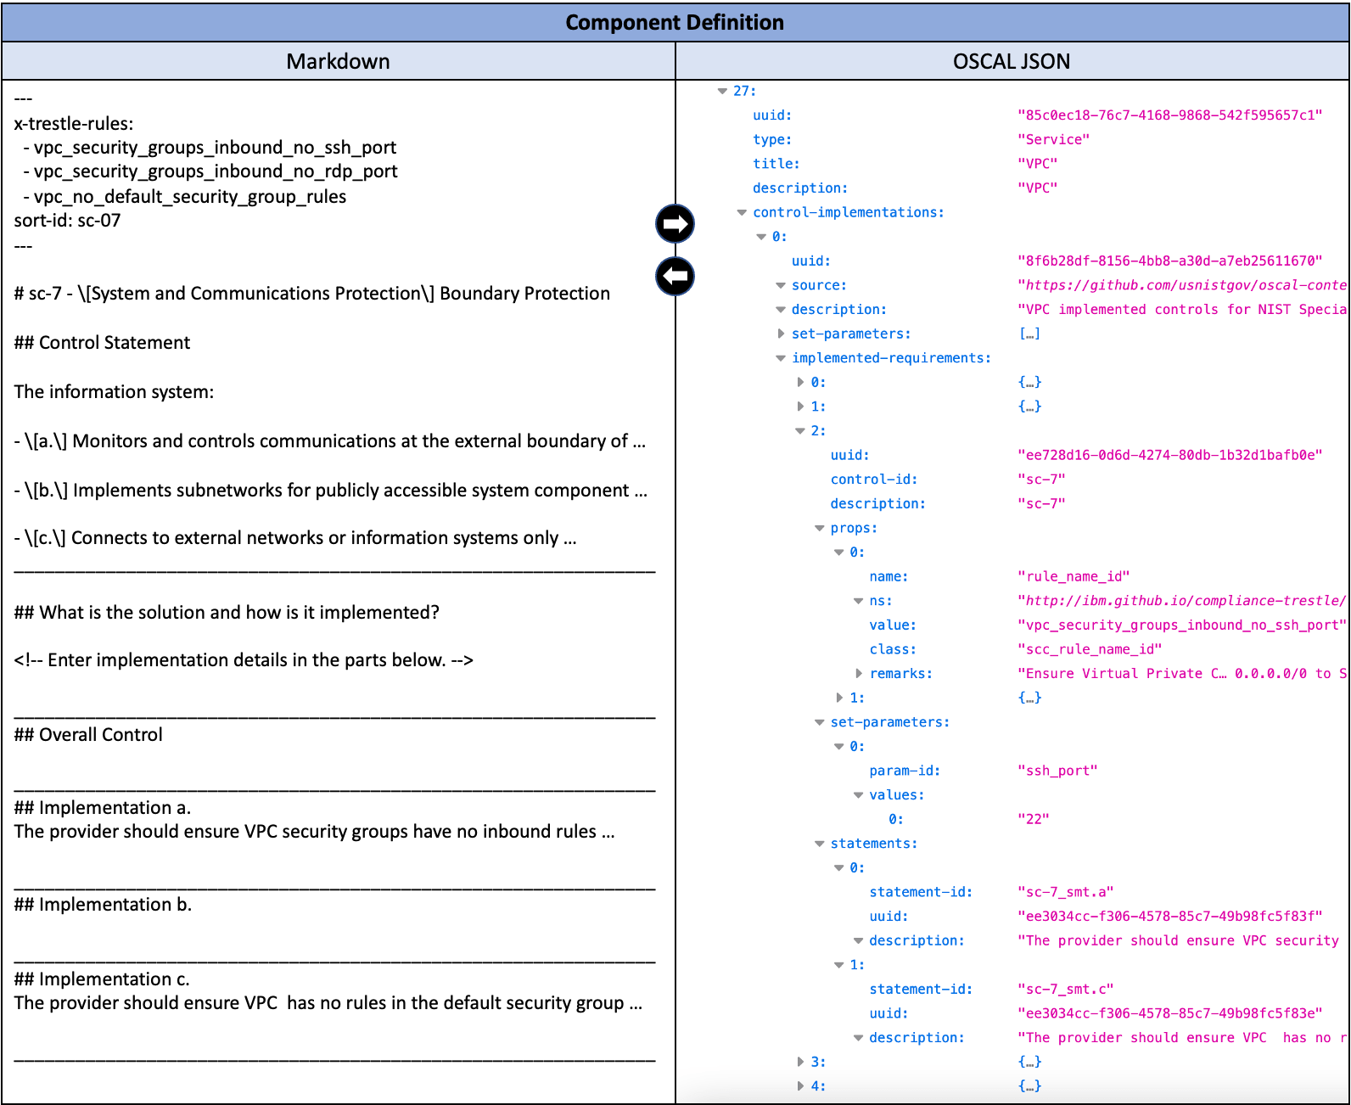Collapse statements item 1

(x=839, y=965)
